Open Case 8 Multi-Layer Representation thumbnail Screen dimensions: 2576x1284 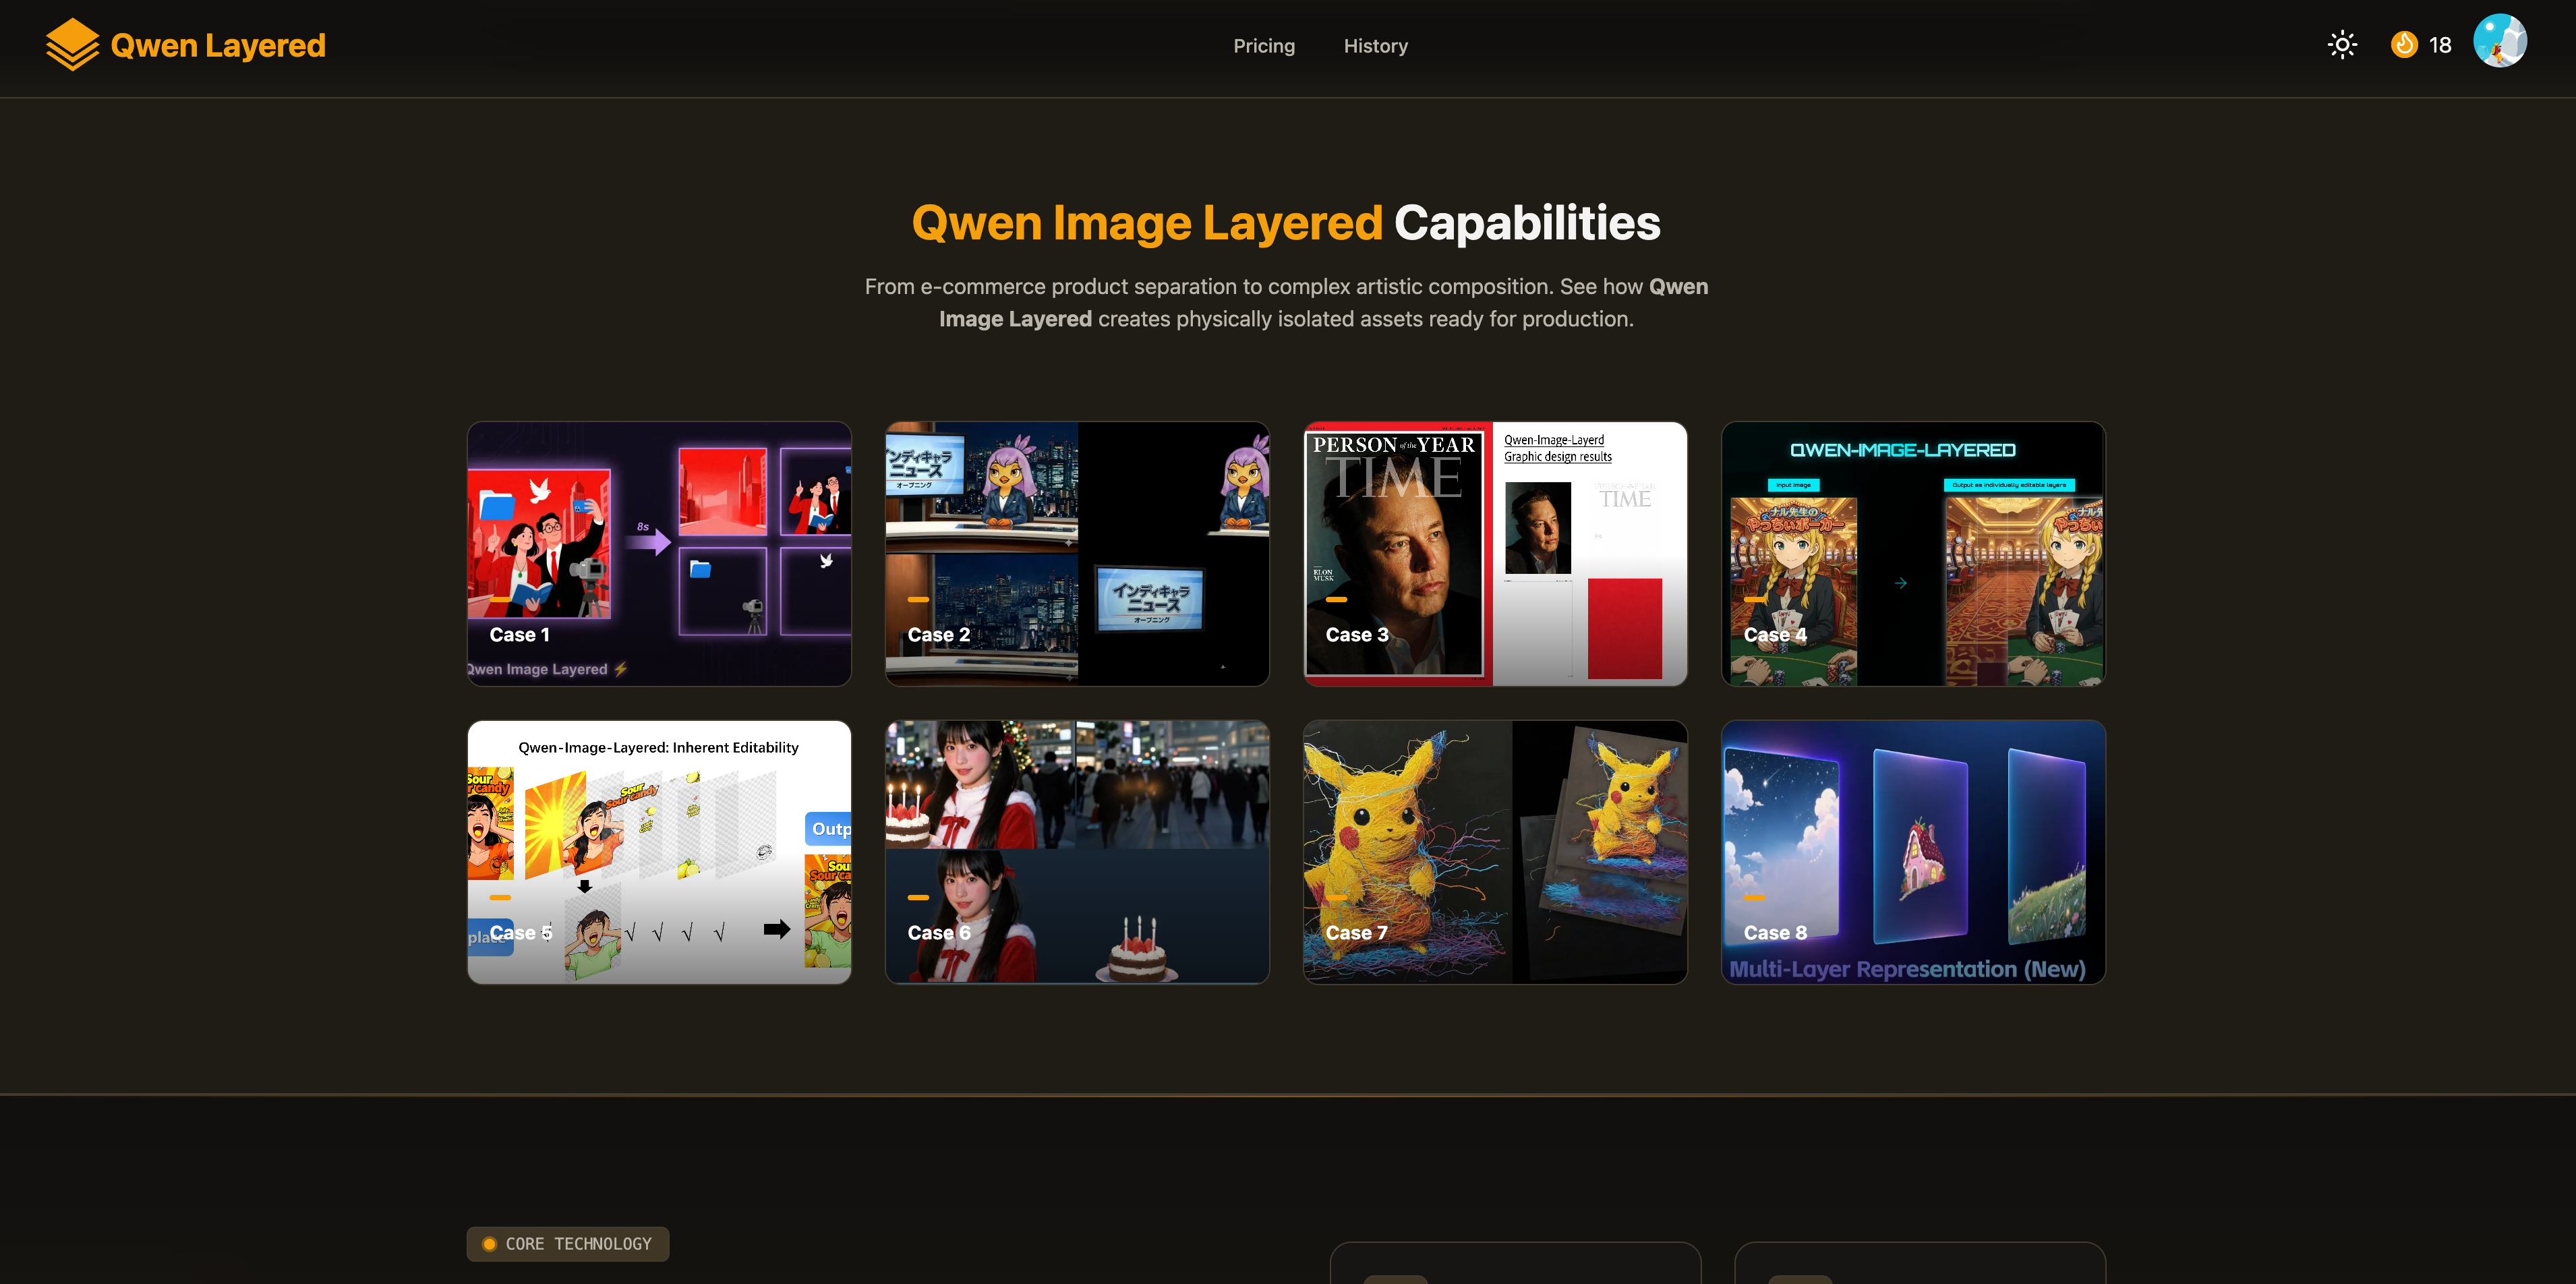(1913, 852)
